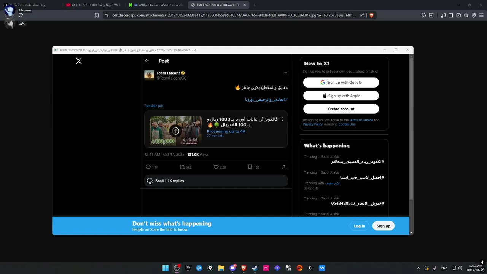Open the trending topic with 39K posts

coord(344,180)
